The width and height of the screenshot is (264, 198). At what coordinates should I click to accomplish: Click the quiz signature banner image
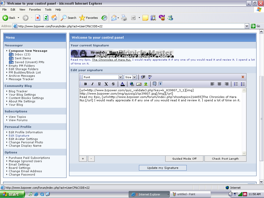pos(122,54)
